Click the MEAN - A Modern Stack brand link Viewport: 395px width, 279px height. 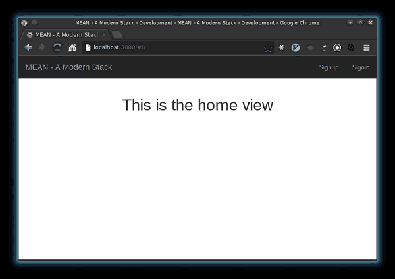[68, 67]
